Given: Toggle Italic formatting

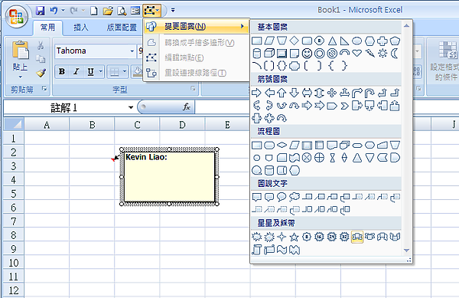Looking at the screenshot, I should coord(76,71).
